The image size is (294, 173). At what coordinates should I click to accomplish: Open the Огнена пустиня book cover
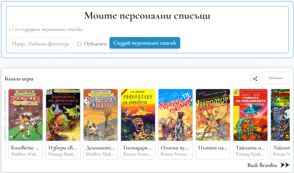pos(176,115)
